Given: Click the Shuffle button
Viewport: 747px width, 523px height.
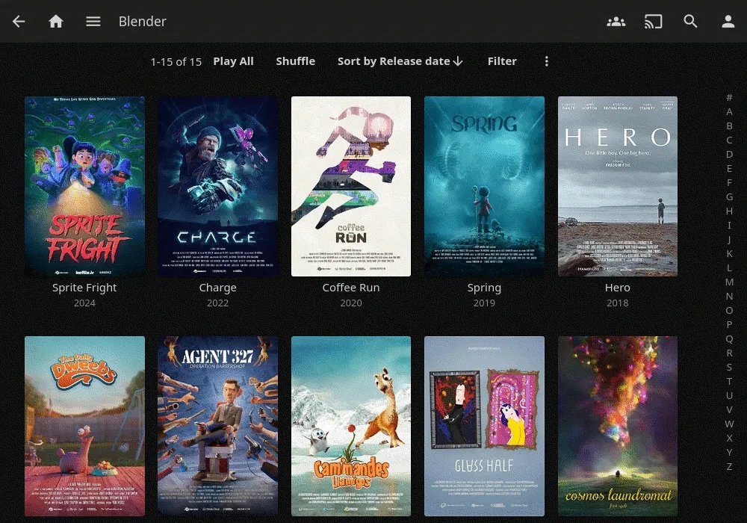Looking at the screenshot, I should coord(296,61).
